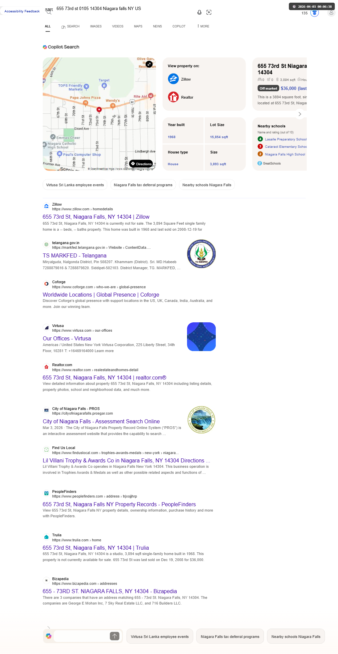This screenshot has height=654, width=338.
Task: Open visual search camera icon
Action: (209, 12)
